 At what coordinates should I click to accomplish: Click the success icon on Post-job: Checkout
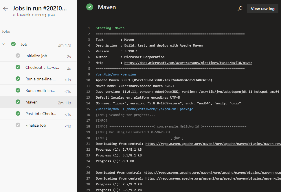coord(18,113)
